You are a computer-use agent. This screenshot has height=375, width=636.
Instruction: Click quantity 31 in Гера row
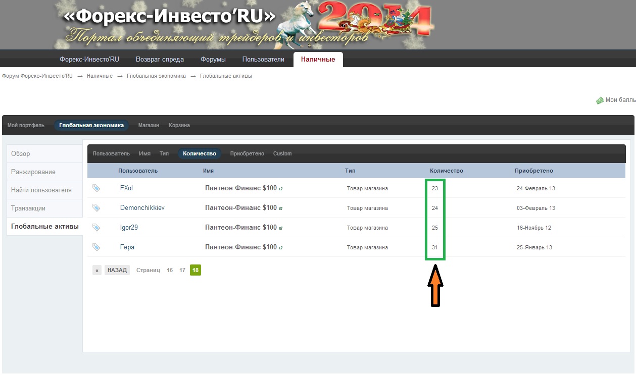click(x=435, y=247)
